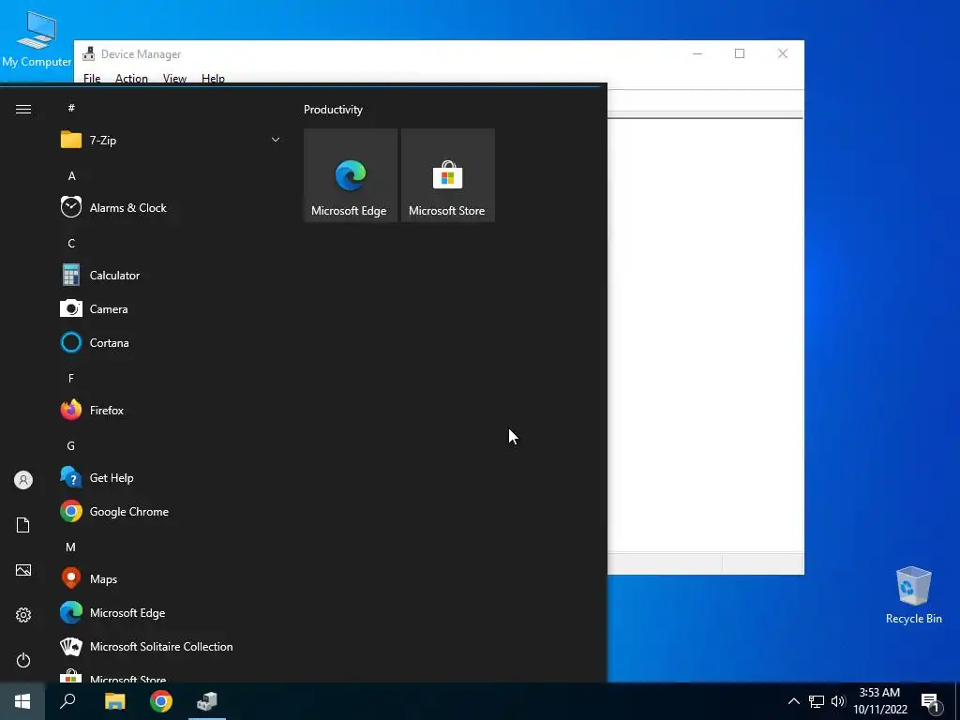Jump to letter index '#' header
Image resolution: width=960 pixels, height=720 pixels.
tap(71, 108)
